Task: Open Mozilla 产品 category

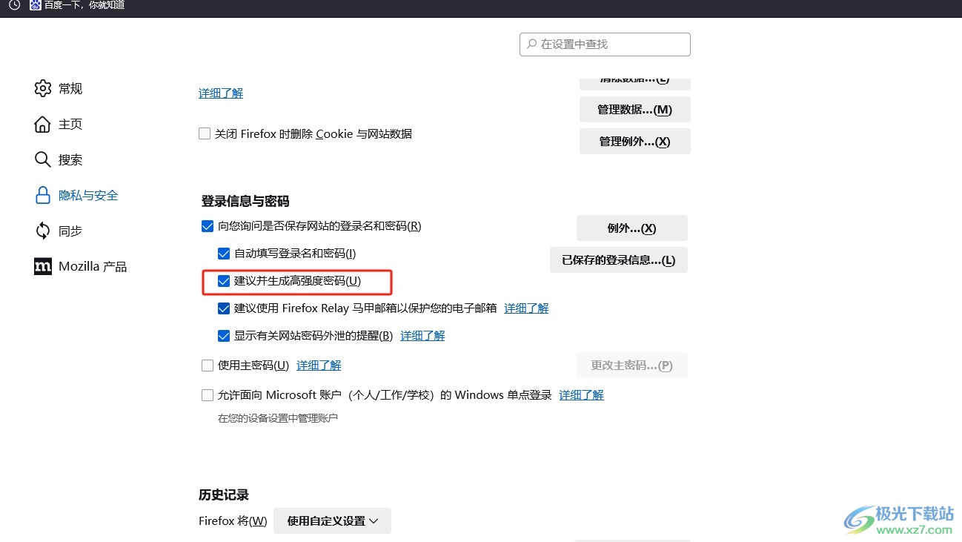Action: [x=93, y=266]
